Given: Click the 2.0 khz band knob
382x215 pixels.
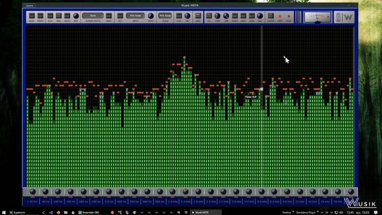Looking at the screenshot, I should tap(211, 192).
